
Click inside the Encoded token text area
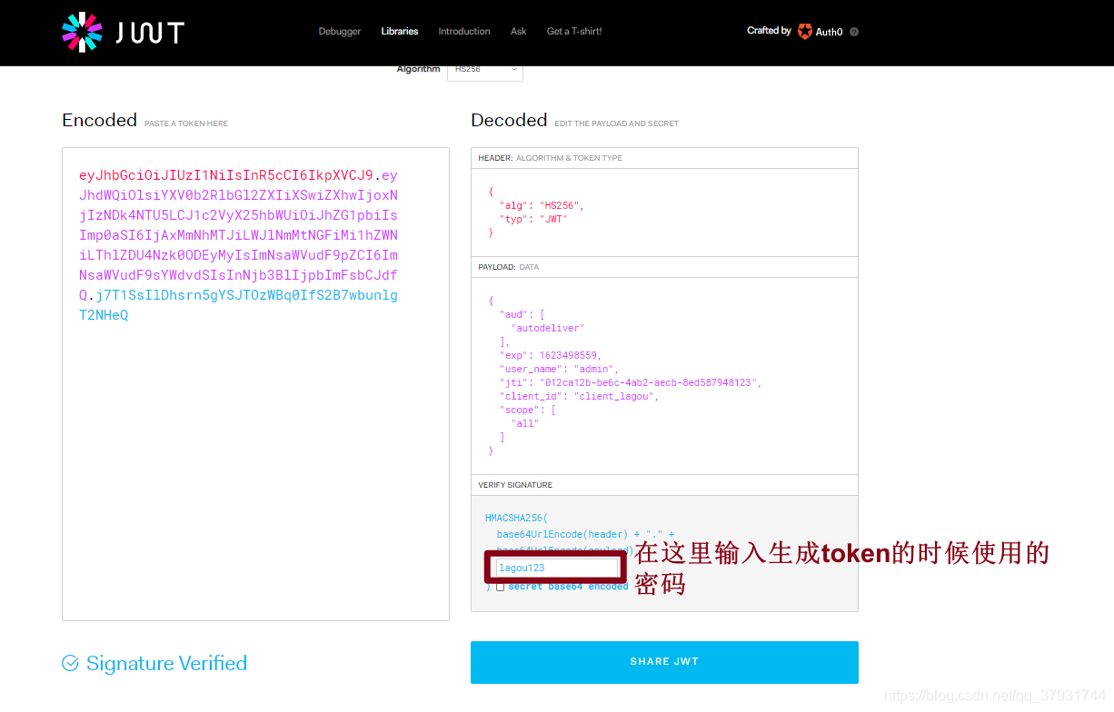(x=255, y=384)
